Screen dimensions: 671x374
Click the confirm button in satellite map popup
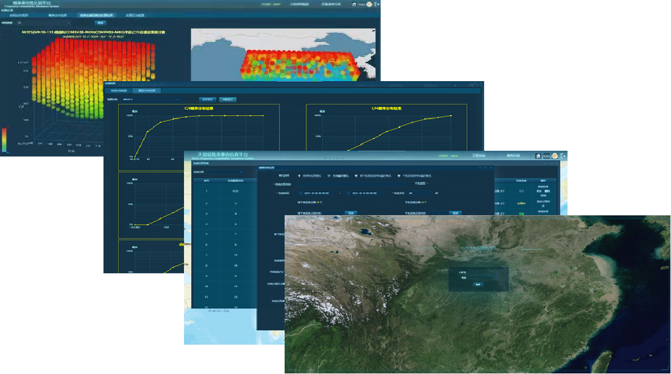click(478, 284)
